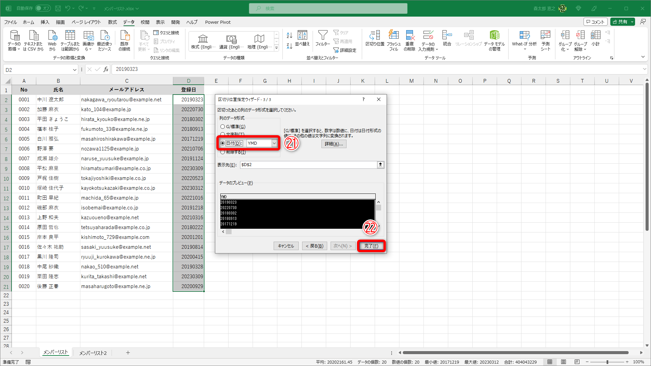This screenshot has width=651, height=366.
Task: Adjust the zoom slider in status bar
Action: click(607, 362)
